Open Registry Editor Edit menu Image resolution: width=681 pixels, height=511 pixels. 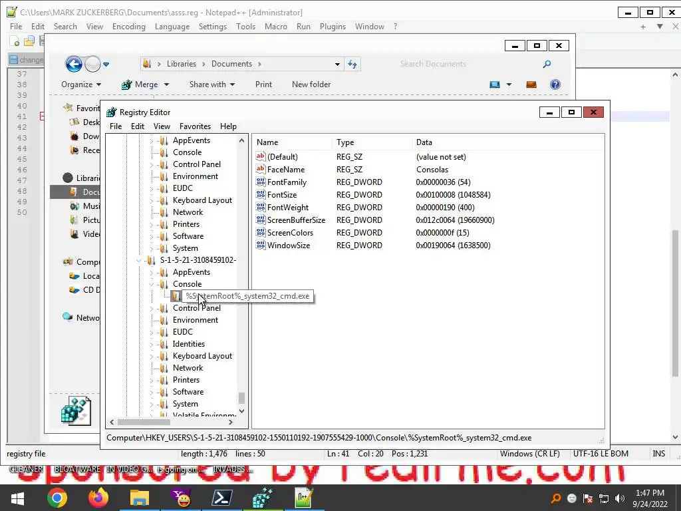(x=137, y=126)
